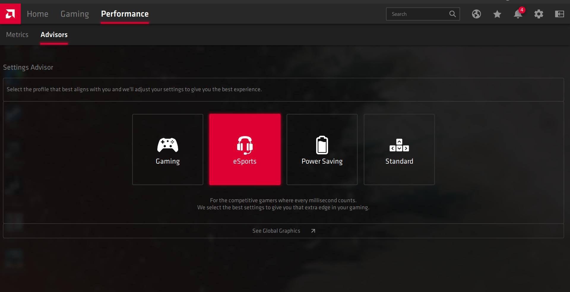Open settings with the gear icon
The height and width of the screenshot is (292, 570).
(539, 14)
